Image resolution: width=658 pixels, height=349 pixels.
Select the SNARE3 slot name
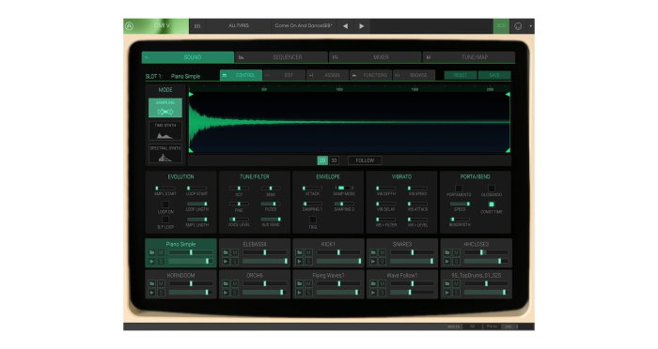click(x=402, y=244)
